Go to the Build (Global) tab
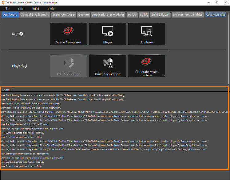Image resolution: width=230 pixels, height=180 pixels. (x=160, y=15)
